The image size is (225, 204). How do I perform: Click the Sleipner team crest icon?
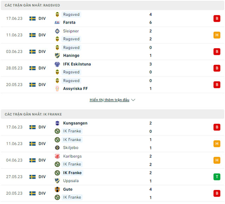[57, 31]
